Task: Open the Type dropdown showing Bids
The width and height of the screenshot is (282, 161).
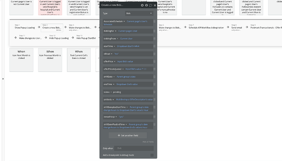Action: [x=139, y=13]
